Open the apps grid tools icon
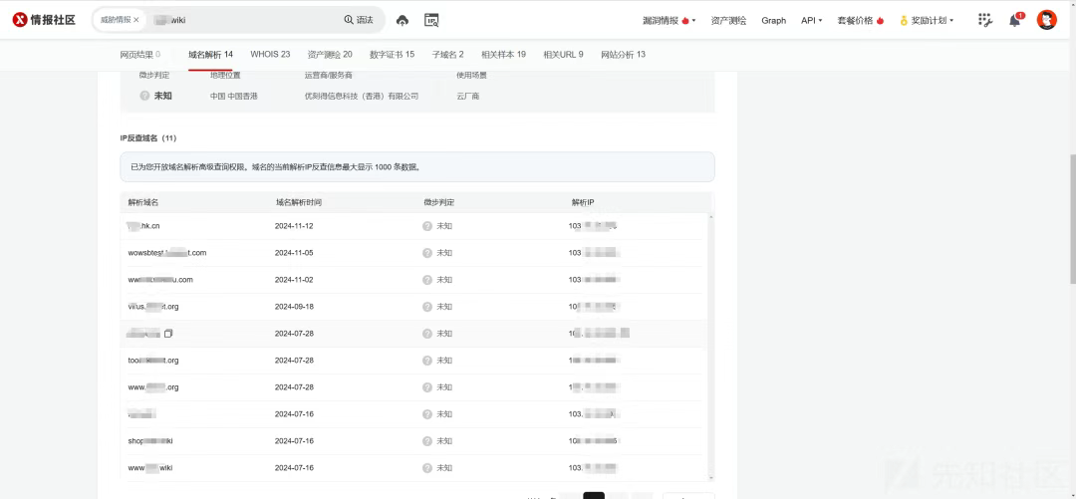The height and width of the screenshot is (499, 1076). (x=984, y=21)
